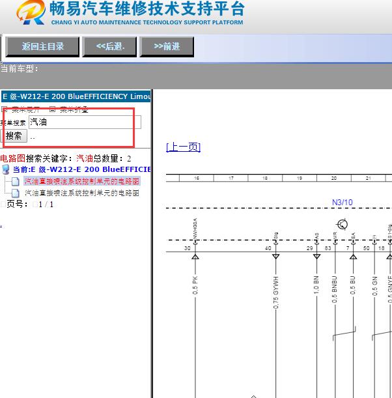This screenshot has height=398, width=392.
Task: Click the 0,5 BNBU wire label
Action: (335, 289)
